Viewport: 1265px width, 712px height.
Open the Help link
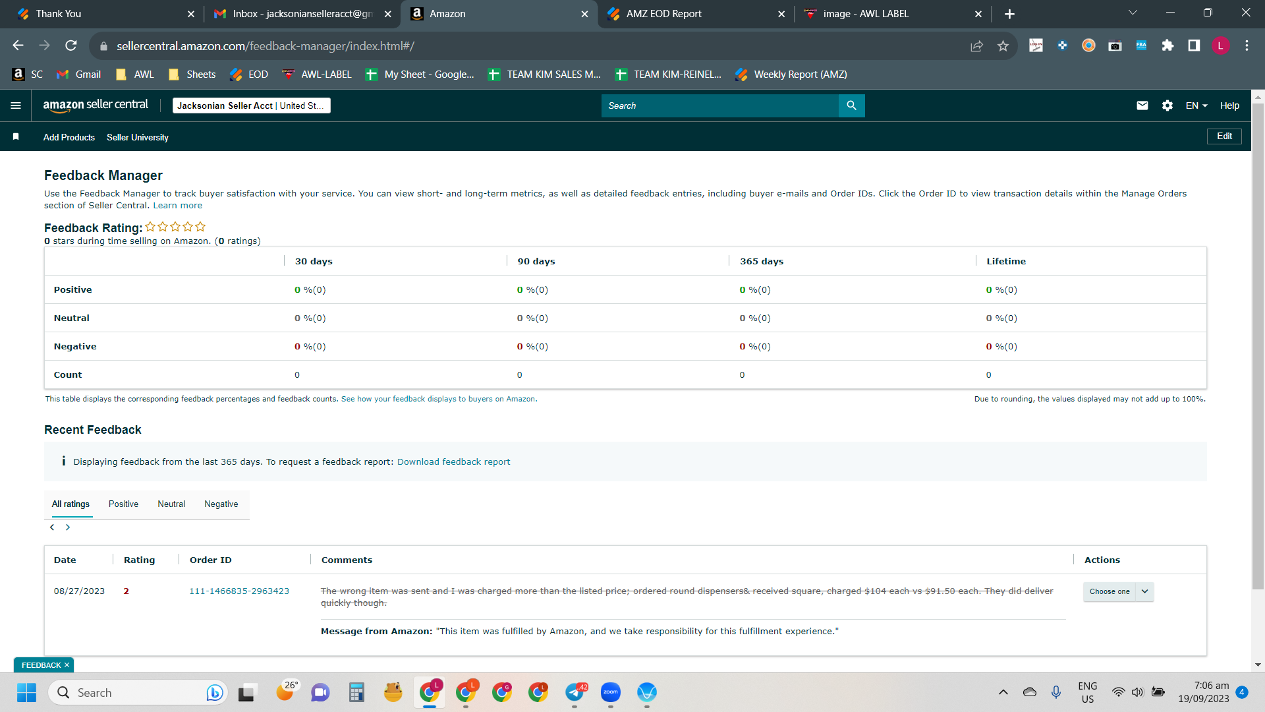pos(1229,105)
